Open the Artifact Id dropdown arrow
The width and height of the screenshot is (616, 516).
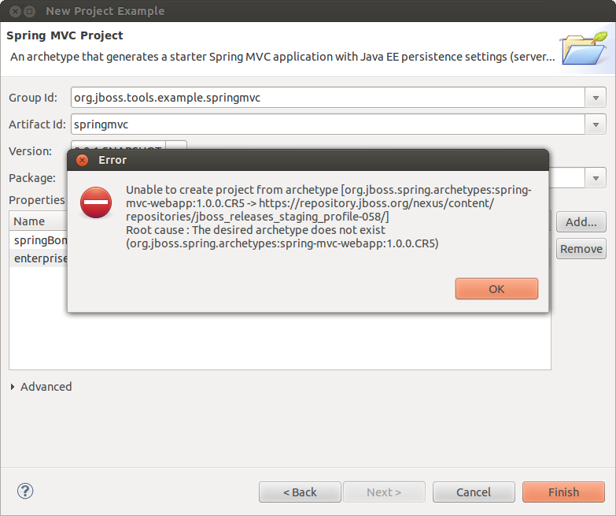596,124
